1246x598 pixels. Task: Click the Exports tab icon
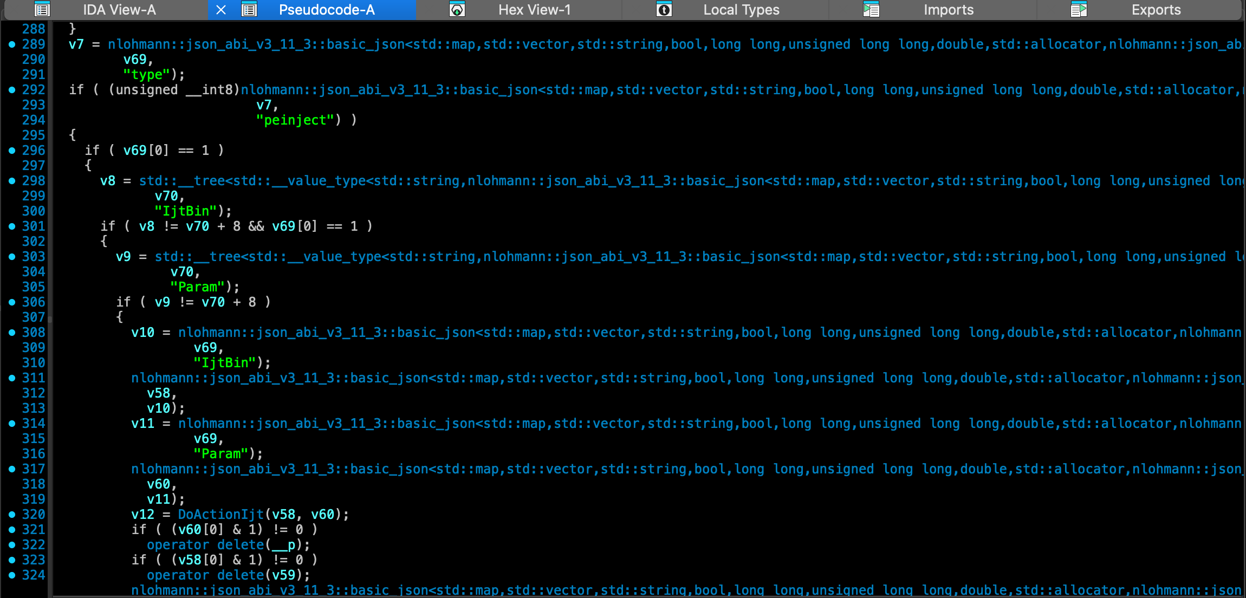tap(1079, 10)
